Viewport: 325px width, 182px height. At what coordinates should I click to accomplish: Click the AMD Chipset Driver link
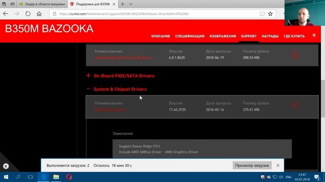coord(110,110)
